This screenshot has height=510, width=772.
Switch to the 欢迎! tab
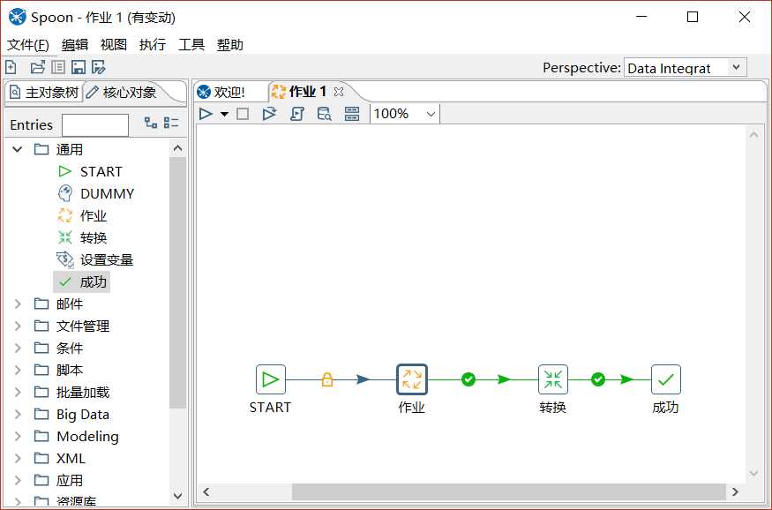(x=221, y=92)
